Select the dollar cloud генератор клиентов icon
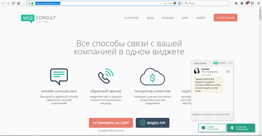The image size is (262, 136). point(152,77)
